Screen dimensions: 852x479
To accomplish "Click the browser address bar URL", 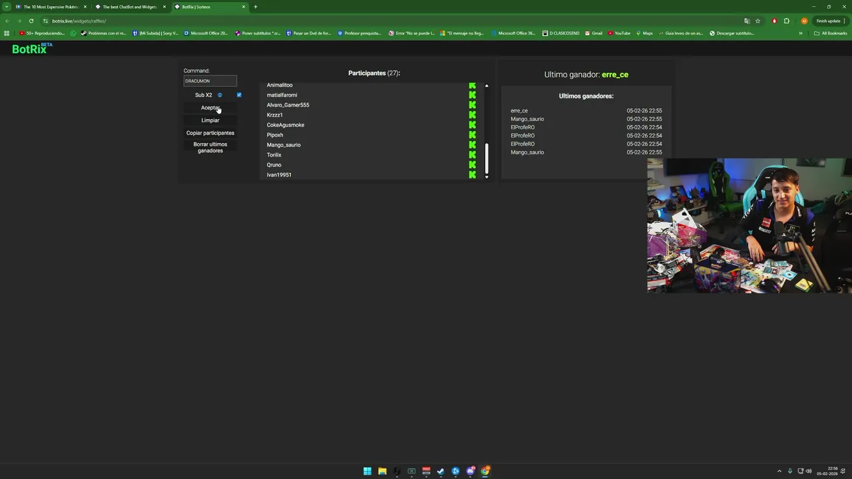I will pos(79,21).
